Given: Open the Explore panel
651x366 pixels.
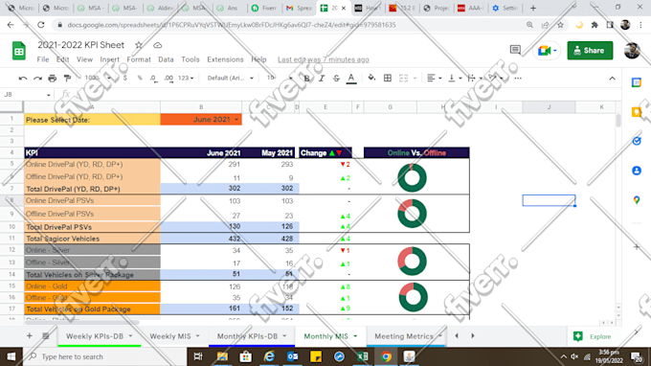Looking at the screenshot, I should coord(593,336).
